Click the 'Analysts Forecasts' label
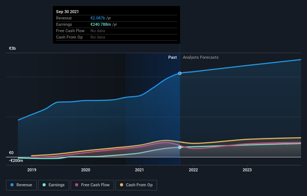Screen dimensions: 307x196 pyautogui.click(x=201, y=57)
